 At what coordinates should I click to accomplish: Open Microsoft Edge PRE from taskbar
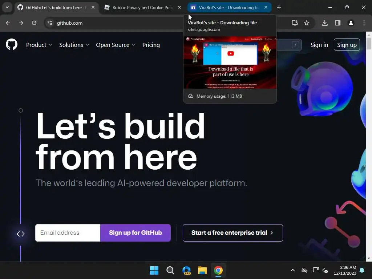point(186,270)
